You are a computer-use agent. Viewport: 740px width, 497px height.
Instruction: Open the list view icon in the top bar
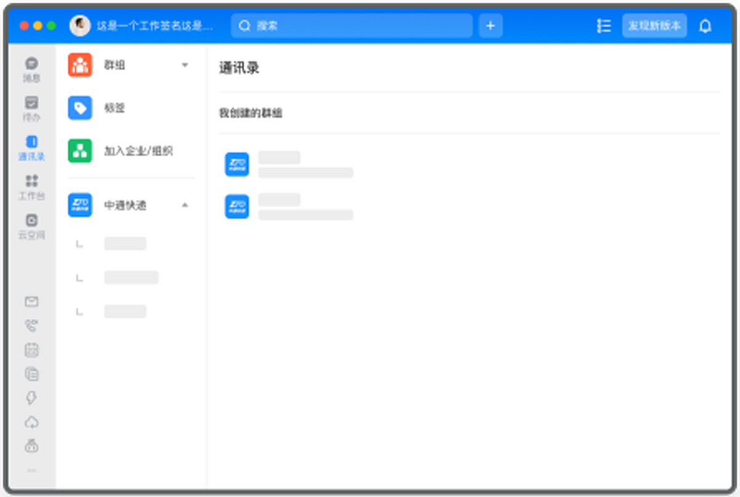(x=603, y=25)
